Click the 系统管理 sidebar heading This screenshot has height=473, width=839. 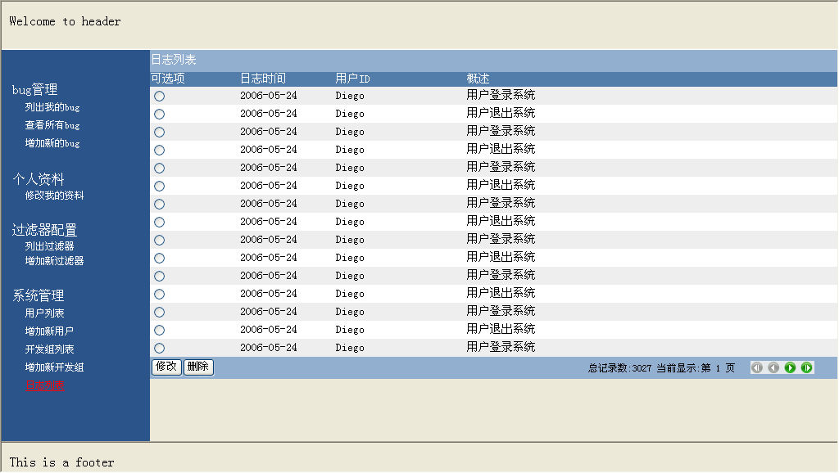(39, 295)
